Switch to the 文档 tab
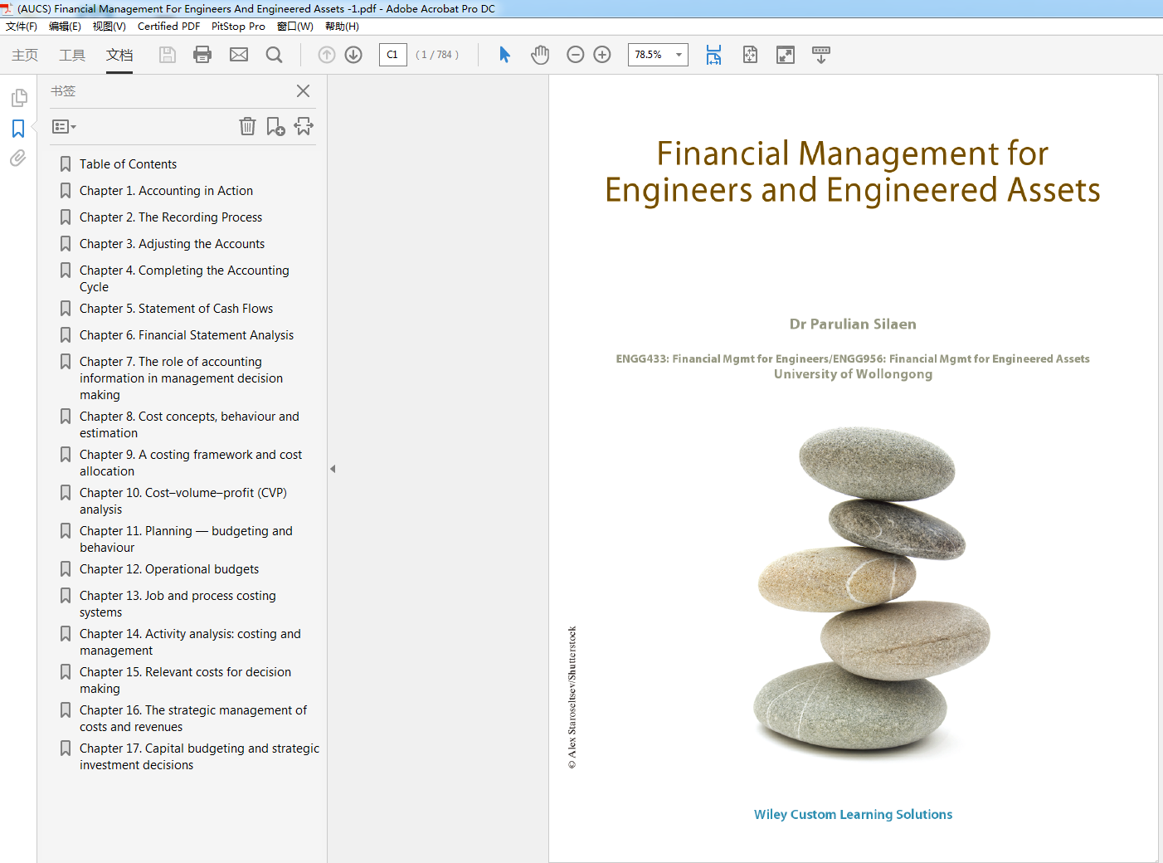Image resolution: width=1163 pixels, height=863 pixels. [x=119, y=55]
